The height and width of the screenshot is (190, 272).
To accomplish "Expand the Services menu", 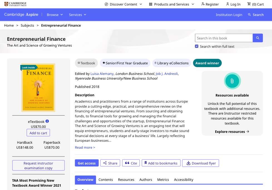I will (78, 15).
